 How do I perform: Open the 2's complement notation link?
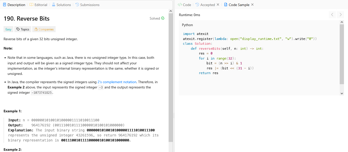point(117,82)
